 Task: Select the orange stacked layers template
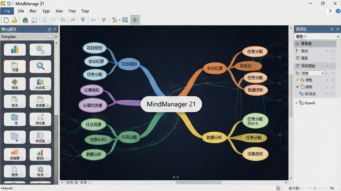(15, 155)
